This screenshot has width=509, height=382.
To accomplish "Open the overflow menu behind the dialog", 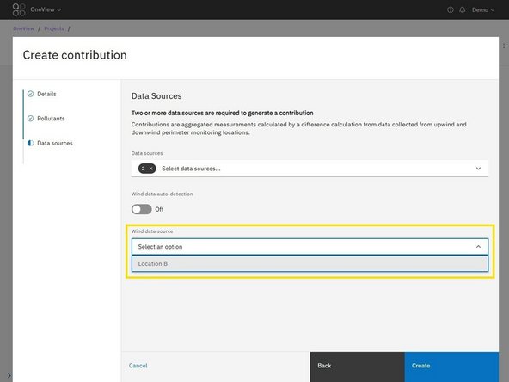I will point(504,46).
